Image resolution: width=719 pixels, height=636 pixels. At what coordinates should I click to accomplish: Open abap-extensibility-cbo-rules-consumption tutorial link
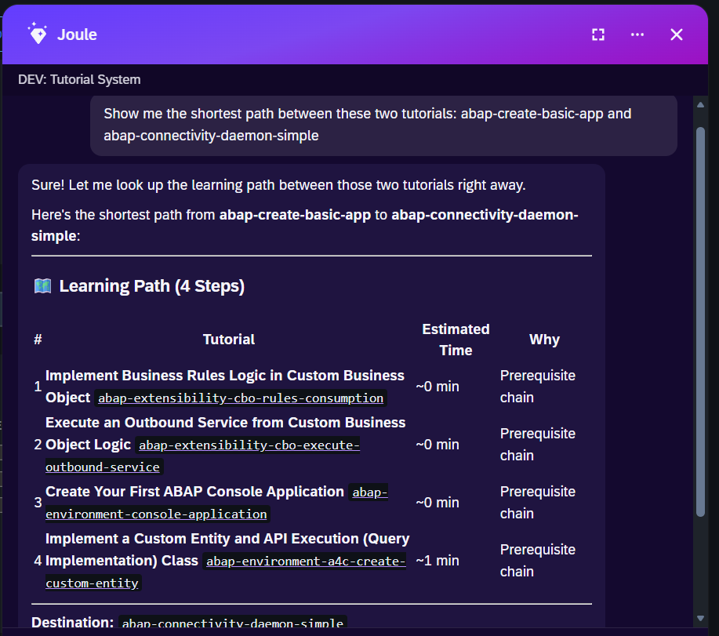[x=241, y=398]
